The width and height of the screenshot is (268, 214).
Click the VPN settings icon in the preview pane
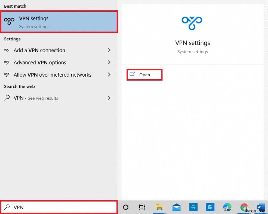pos(192,22)
